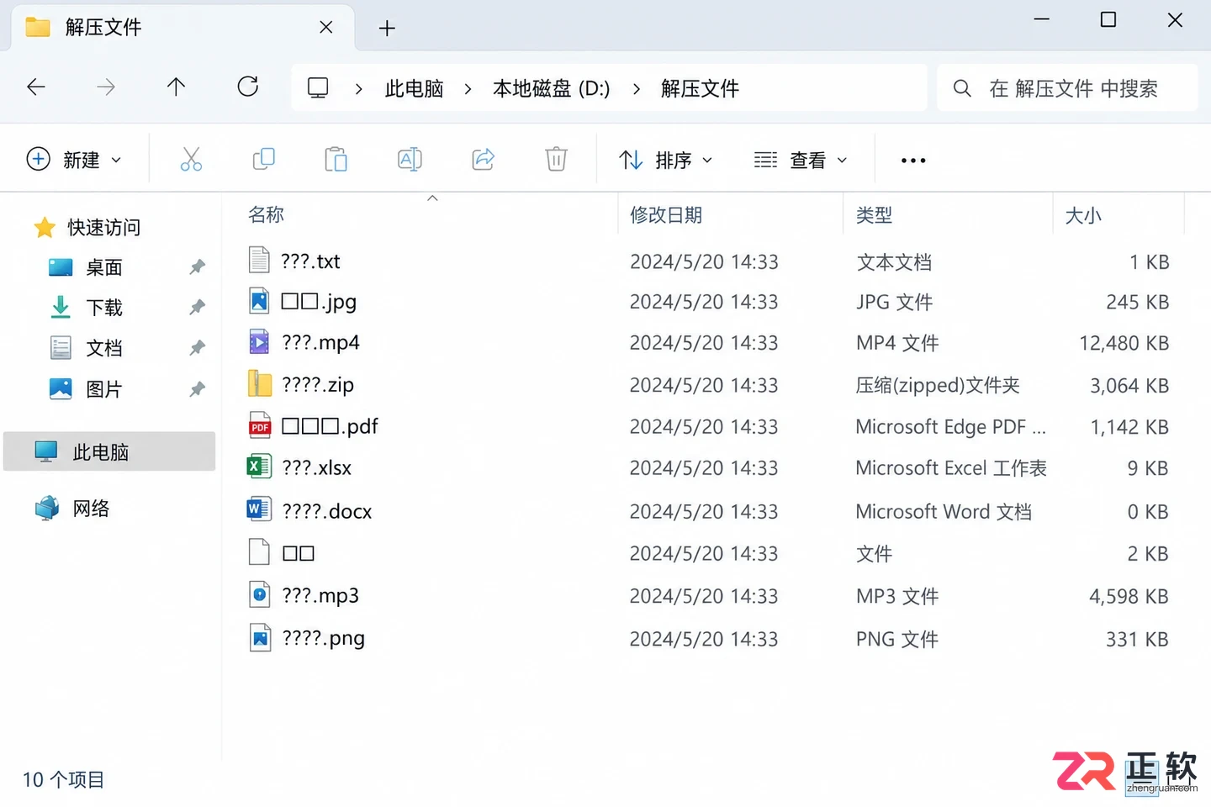Image resolution: width=1211 pixels, height=807 pixels.
Task: Select the ???.xlsx Excel file icon
Action: point(259,467)
